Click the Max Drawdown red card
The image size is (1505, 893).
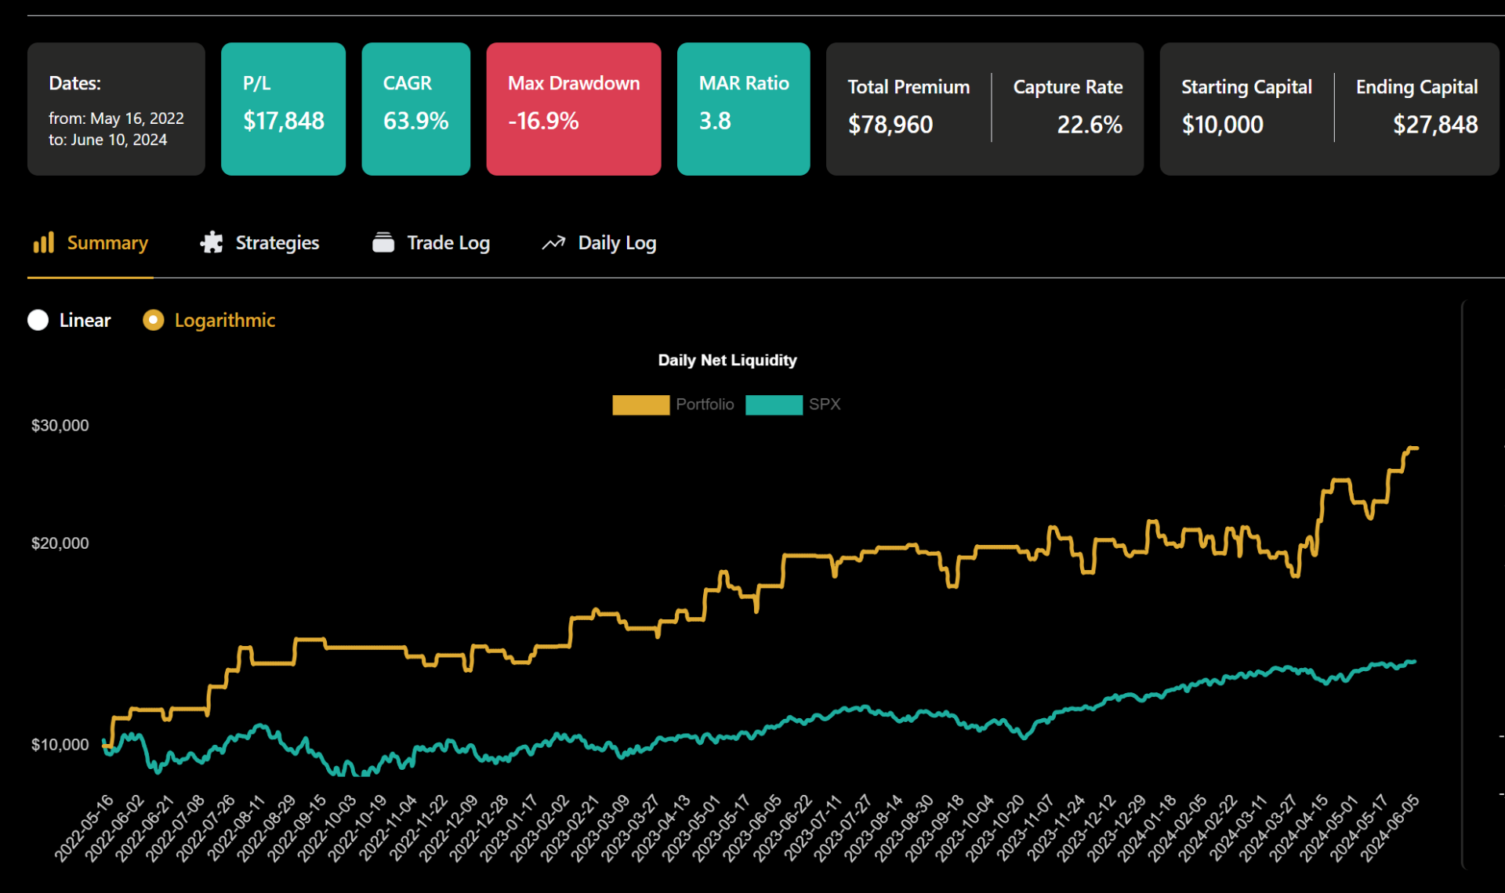click(573, 109)
